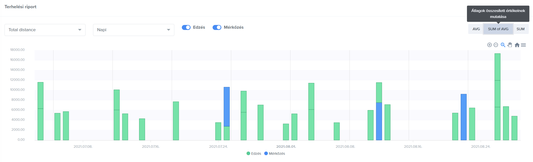This screenshot has height=162, width=533.
Task: Open the chart hamburger menu
Action: (x=523, y=45)
